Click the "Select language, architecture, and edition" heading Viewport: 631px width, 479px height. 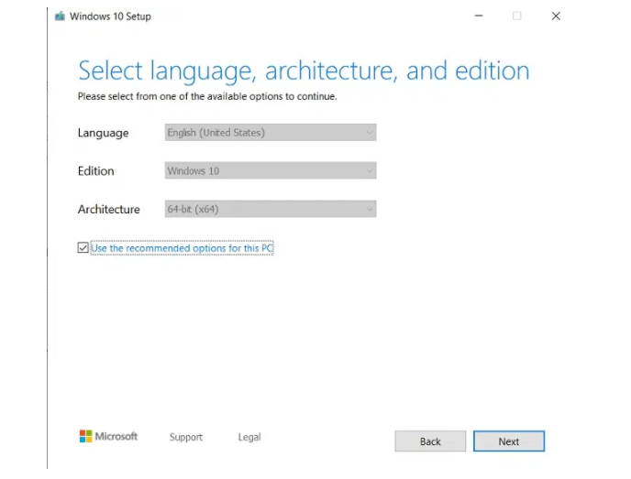pos(304,71)
